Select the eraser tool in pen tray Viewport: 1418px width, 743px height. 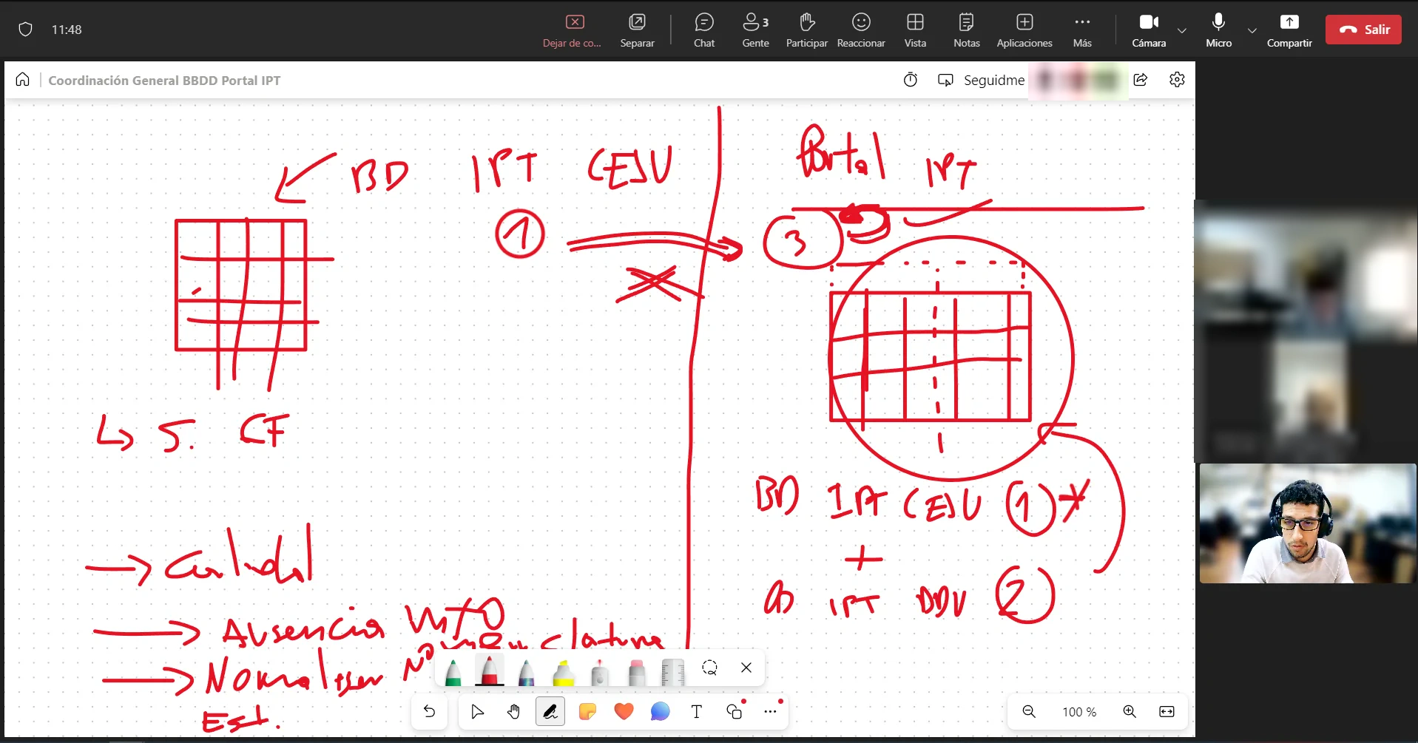[x=636, y=671]
